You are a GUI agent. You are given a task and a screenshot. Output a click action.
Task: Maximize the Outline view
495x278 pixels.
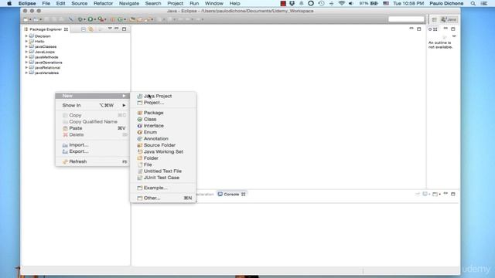453,29
